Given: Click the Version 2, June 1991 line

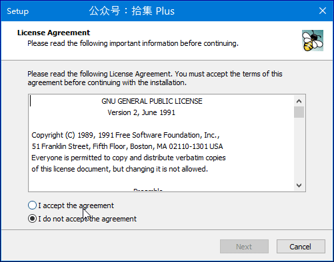Looking at the screenshot, I should click(x=141, y=112).
